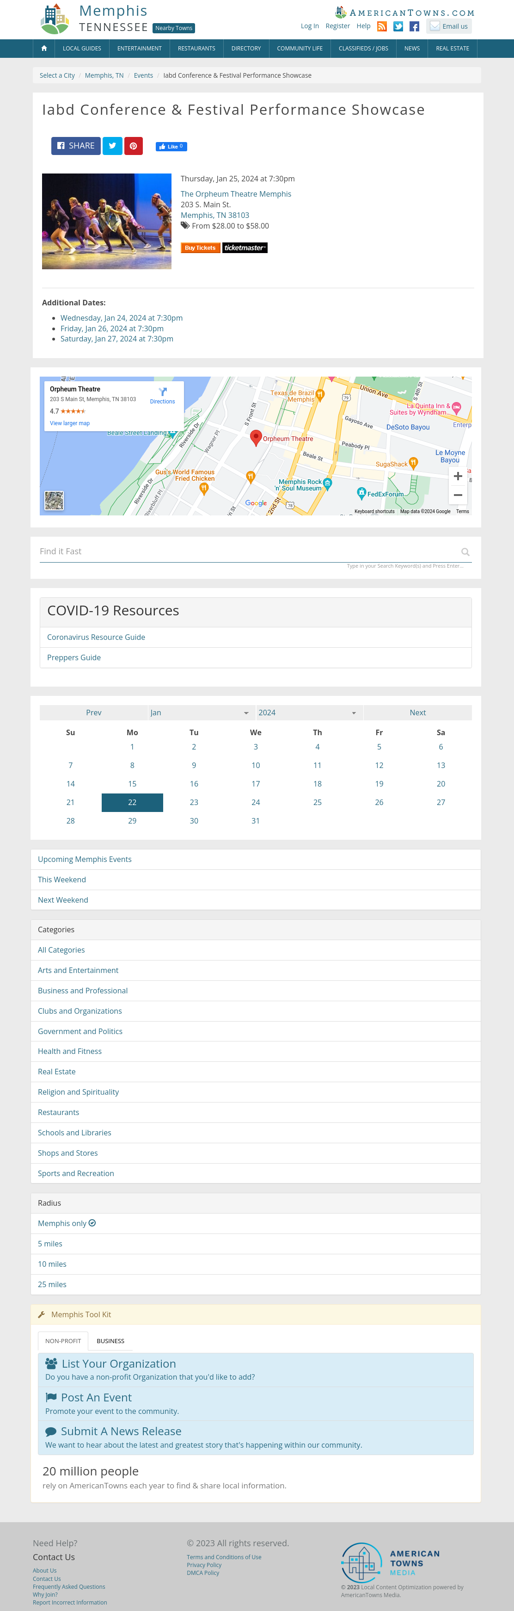
Task: Select highlighted date 22 in calendar
Action: [132, 802]
